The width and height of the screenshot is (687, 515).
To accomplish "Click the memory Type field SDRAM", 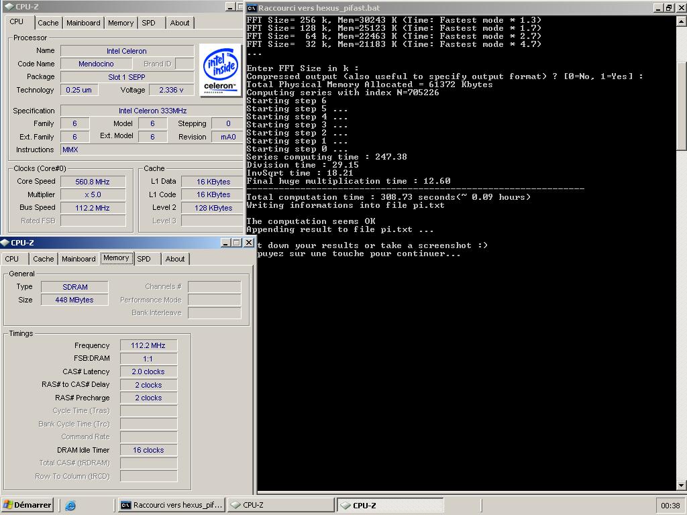I will [74, 287].
